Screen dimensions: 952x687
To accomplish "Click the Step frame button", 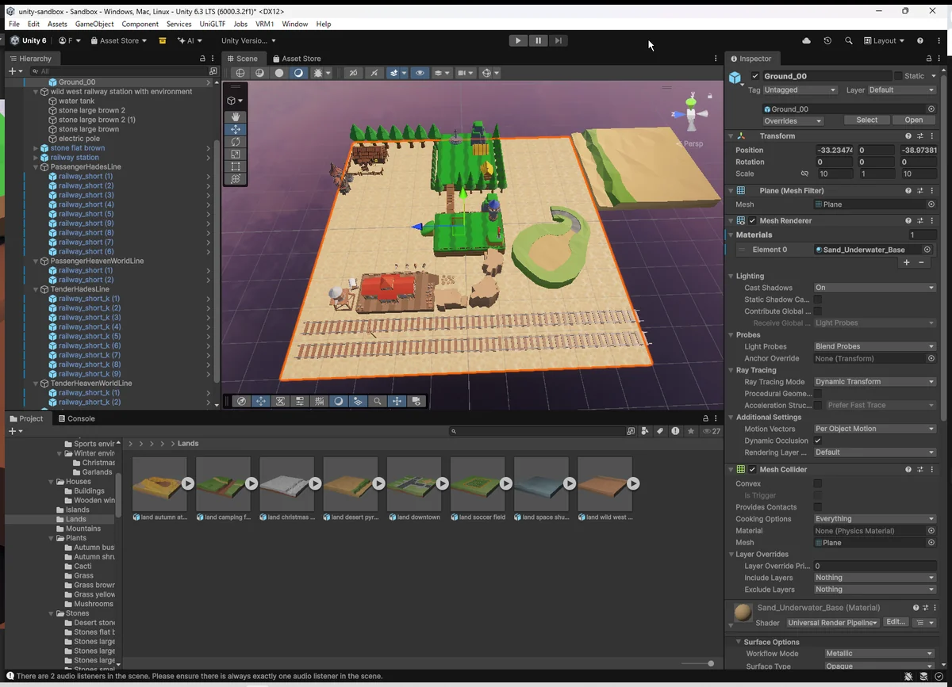I will pyautogui.click(x=559, y=40).
